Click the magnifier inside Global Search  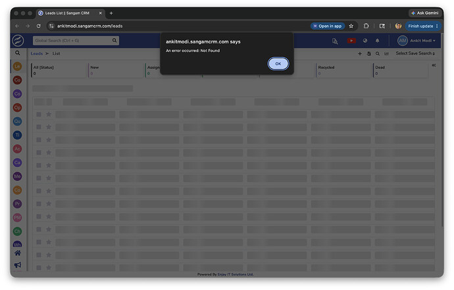coord(114,41)
